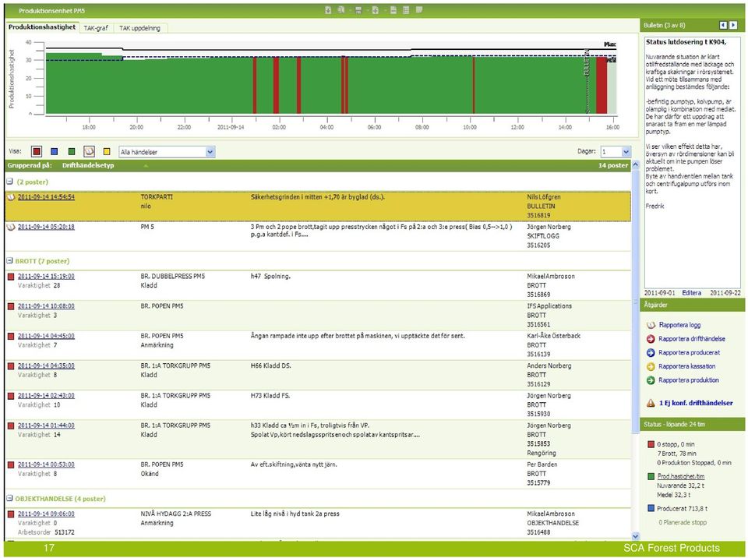Click the wide red bar near 15:30 in chart

(x=602, y=85)
